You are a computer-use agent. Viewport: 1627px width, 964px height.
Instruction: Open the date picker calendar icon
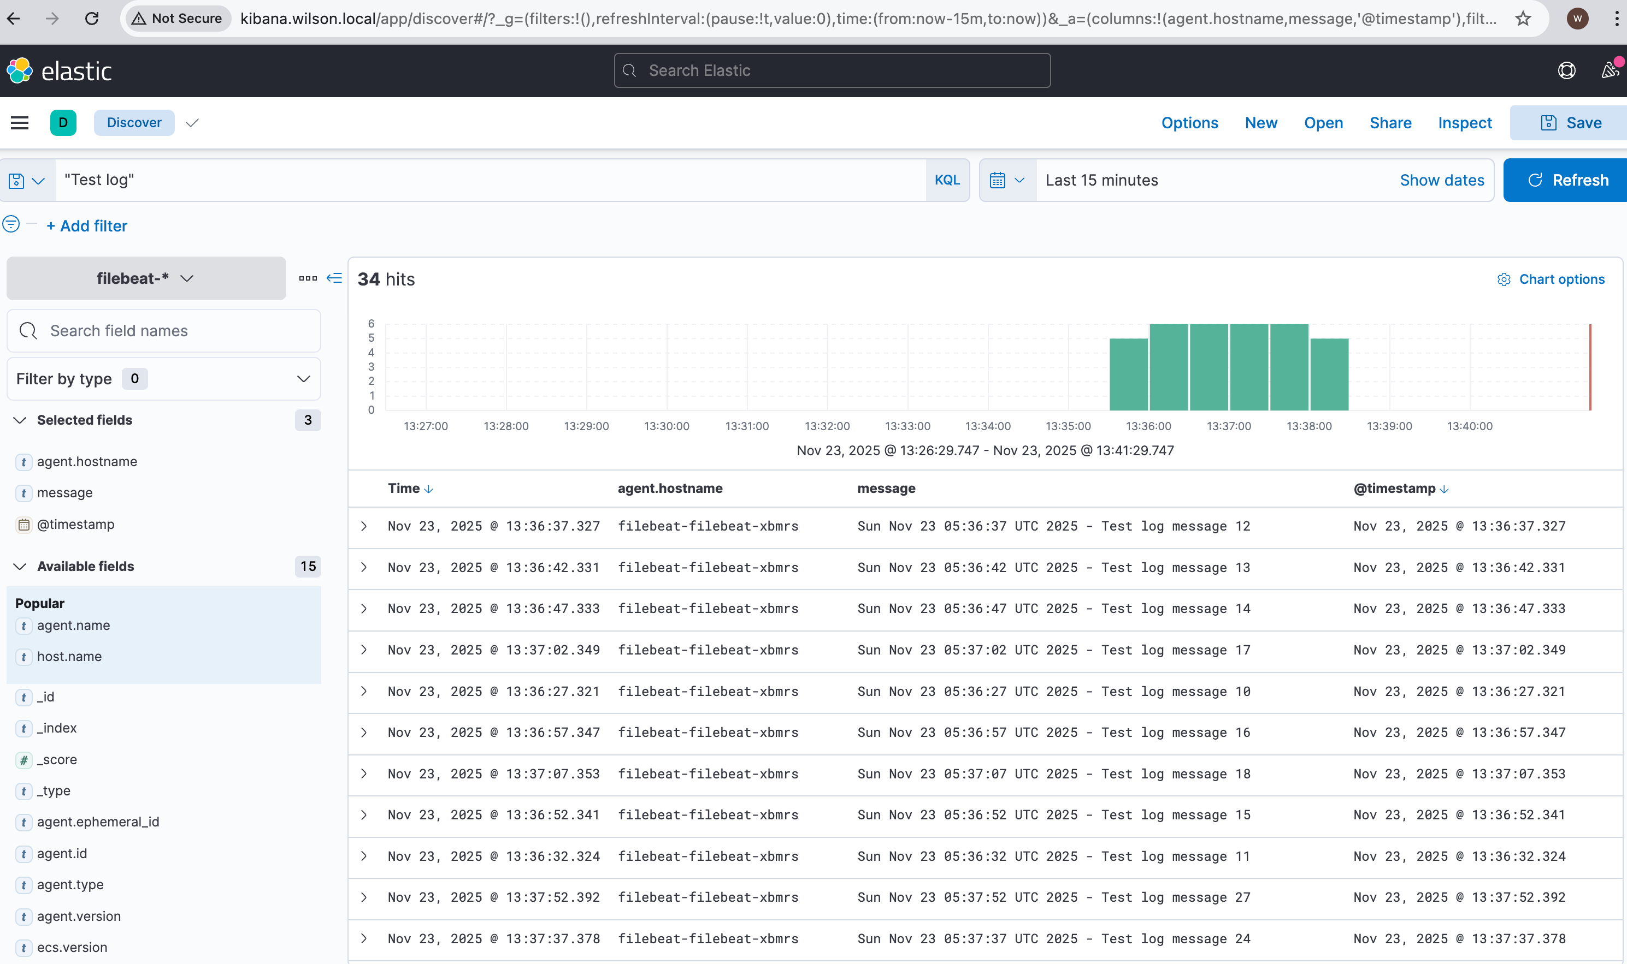[x=999, y=180]
